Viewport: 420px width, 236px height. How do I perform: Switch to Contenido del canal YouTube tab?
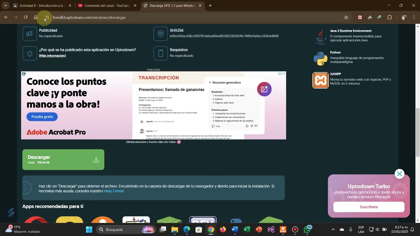point(107,6)
